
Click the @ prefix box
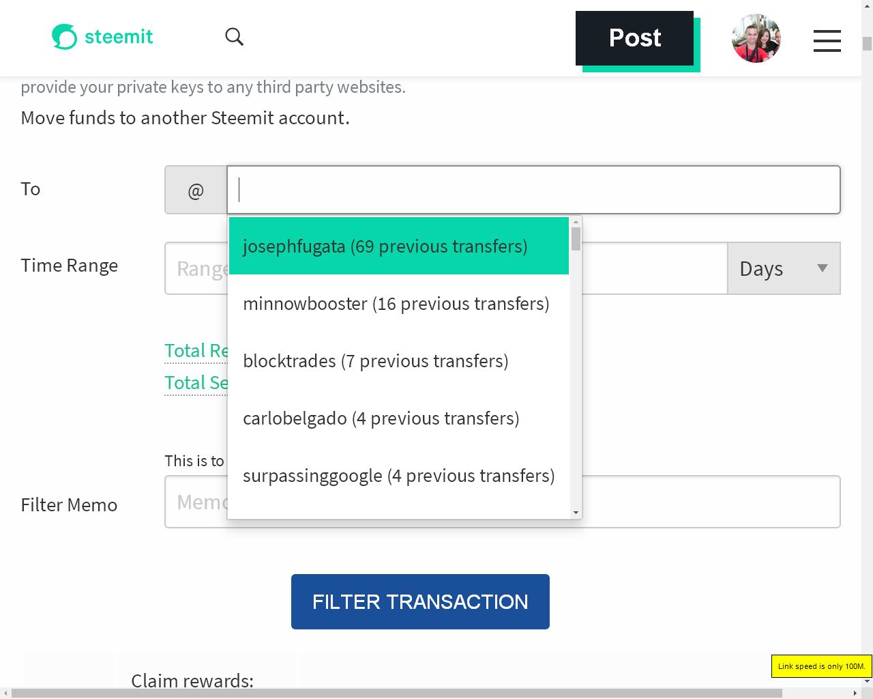196,190
